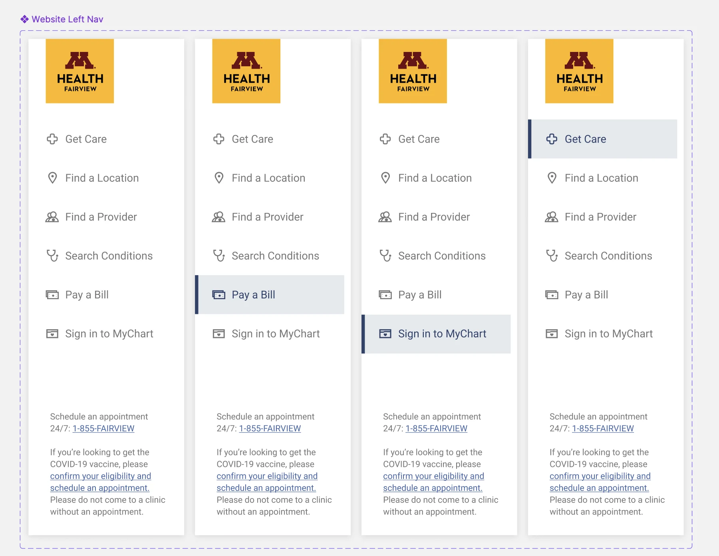Select Find a Location text in fourth panel
Viewport: 719px width, 556px height.
click(602, 178)
